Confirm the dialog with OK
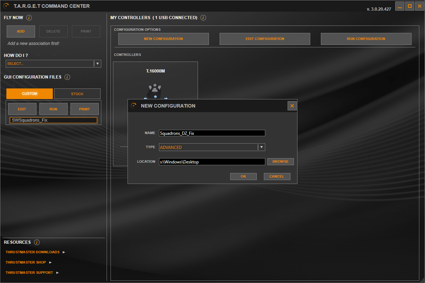The image size is (425, 283). pyautogui.click(x=243, y=177)
